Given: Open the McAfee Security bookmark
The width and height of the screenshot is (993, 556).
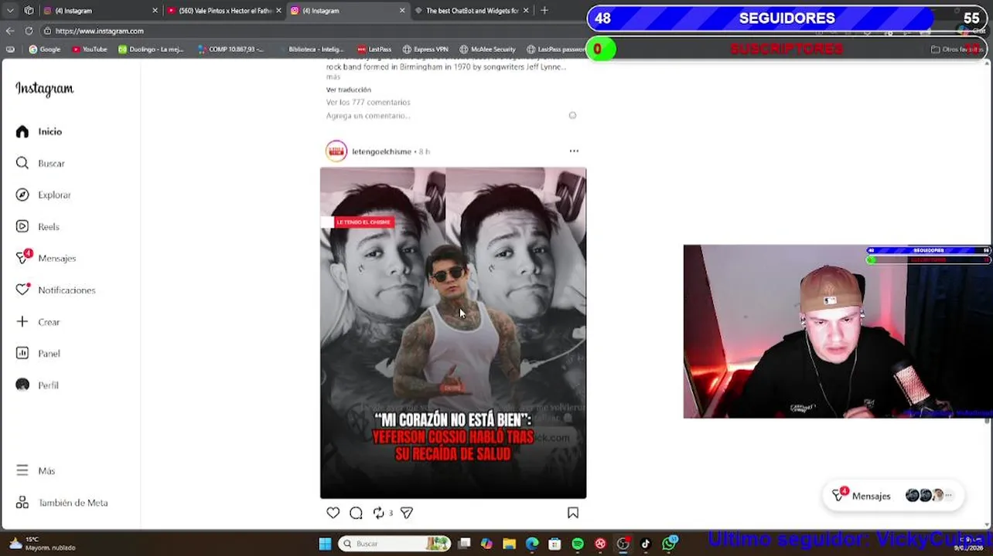Looking at the screenshot, I should [x=487, y=49].
